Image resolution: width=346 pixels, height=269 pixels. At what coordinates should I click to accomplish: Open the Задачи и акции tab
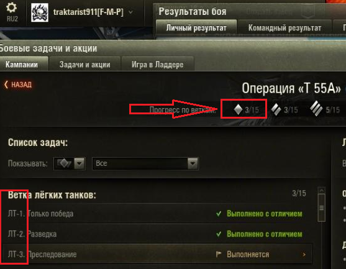point(84,64)
